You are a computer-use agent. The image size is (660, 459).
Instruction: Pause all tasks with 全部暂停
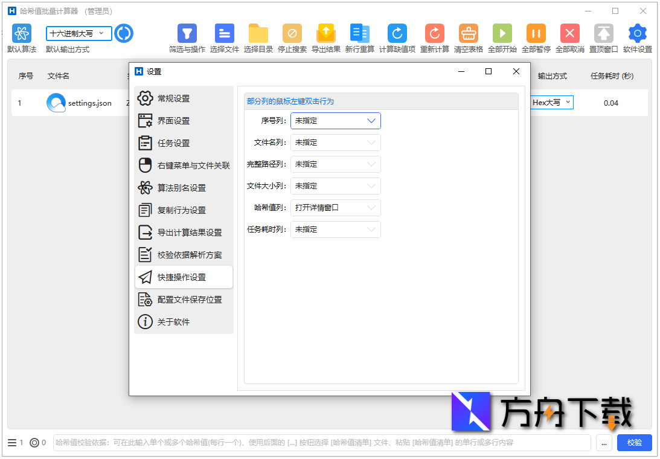pos(536,34)
